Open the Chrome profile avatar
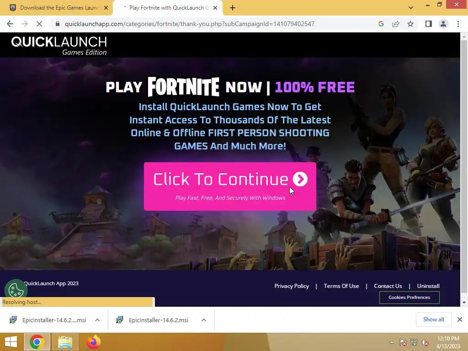Screen dimensions: 468x351 point(443,24)
